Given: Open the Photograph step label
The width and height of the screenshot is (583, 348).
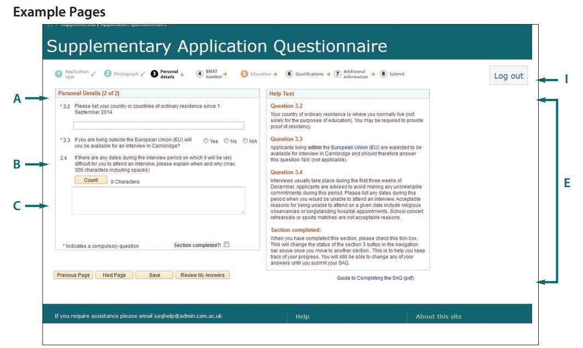Looking at the screenshot, I should pyautogui.click(x=126, y=74).
